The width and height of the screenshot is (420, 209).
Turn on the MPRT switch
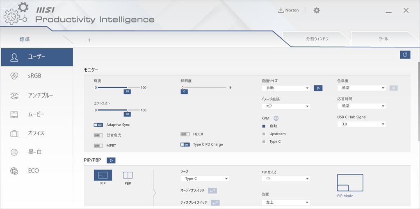click(x=98, y=145)
